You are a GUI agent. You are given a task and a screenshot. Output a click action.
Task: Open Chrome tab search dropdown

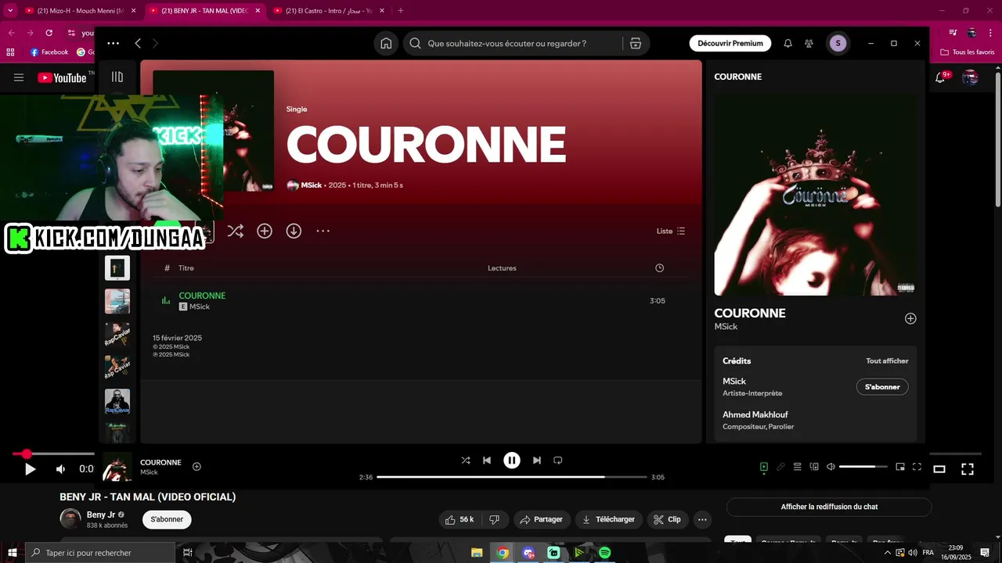pyautogui.click(x=10, y=11)
